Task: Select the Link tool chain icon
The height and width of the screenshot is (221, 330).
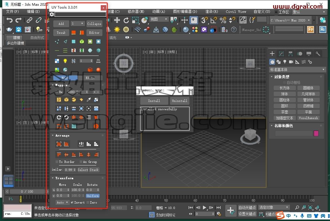Action: click(x=29, y=20)
